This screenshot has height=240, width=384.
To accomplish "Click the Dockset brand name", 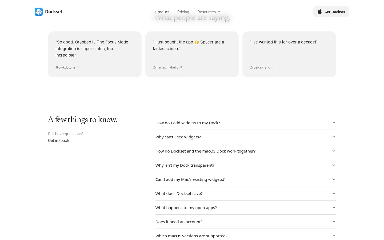I will tap(54, 12).
